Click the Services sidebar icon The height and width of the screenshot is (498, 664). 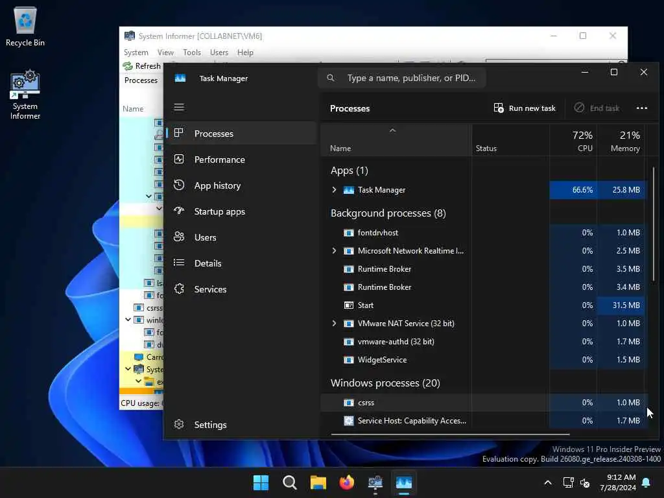(179, 289)
